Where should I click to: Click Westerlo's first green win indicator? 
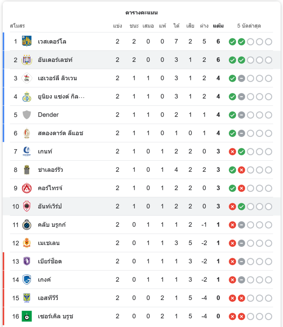[232, 42]
